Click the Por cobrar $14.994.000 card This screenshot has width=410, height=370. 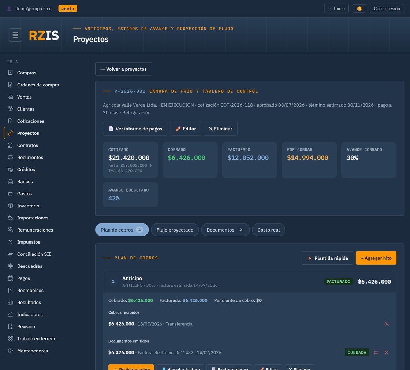(x=309, y=160)
